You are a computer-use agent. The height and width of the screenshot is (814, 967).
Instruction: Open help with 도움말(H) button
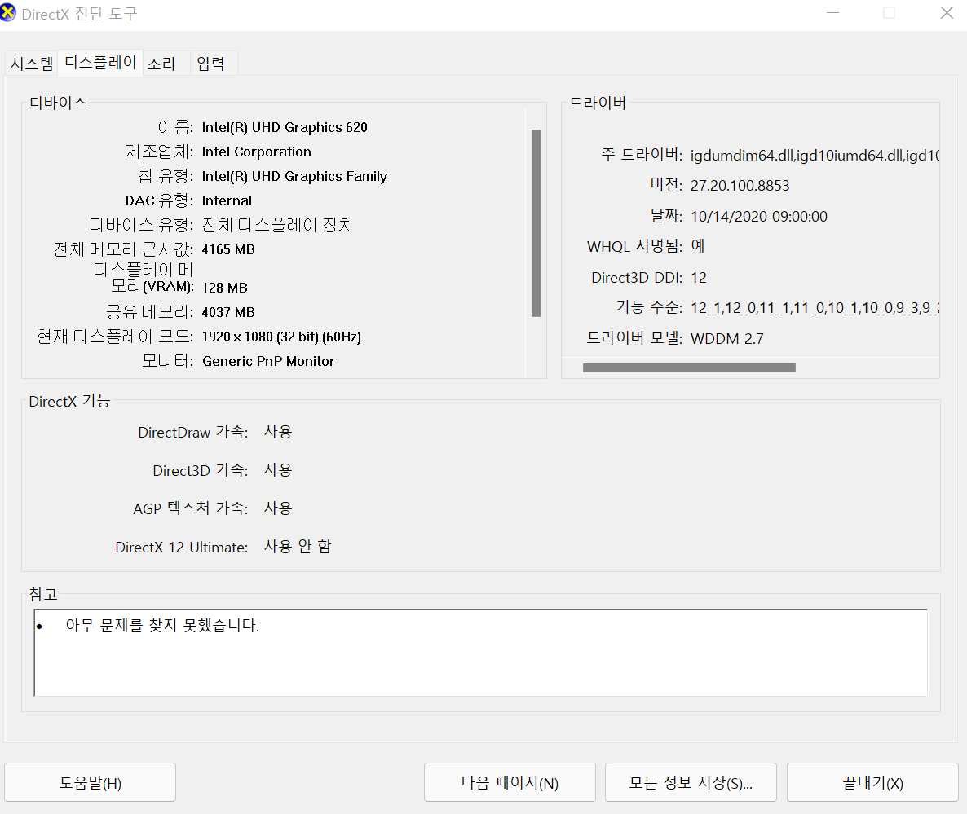pyautogui.click(x=90, y=782)
